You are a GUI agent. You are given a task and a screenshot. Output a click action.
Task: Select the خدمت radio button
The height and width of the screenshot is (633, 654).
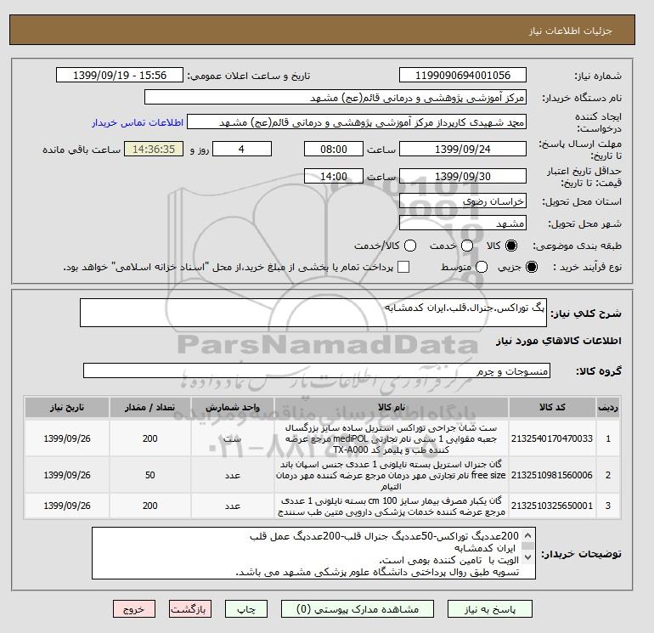point(467,246)
